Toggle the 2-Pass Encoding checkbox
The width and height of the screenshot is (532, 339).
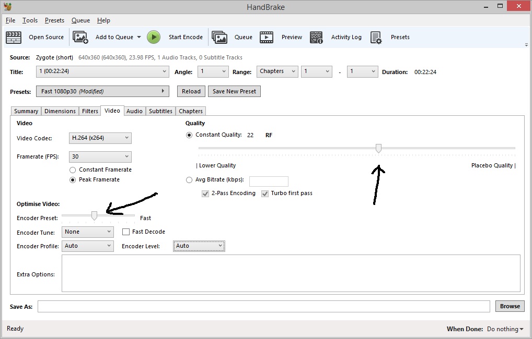(205, 193)
